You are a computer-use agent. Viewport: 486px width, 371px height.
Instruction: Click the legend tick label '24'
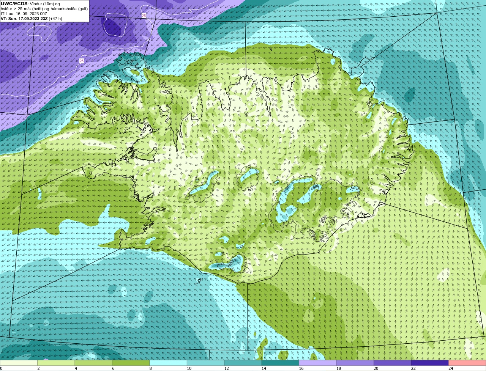click(451, 368)
